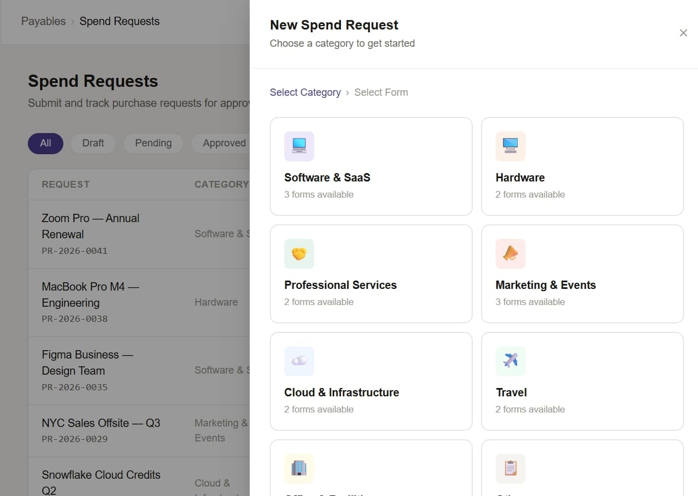This screenshot has height=496, width=698.
Task: Click the CATEGORY column header
Action: point(221,184)
